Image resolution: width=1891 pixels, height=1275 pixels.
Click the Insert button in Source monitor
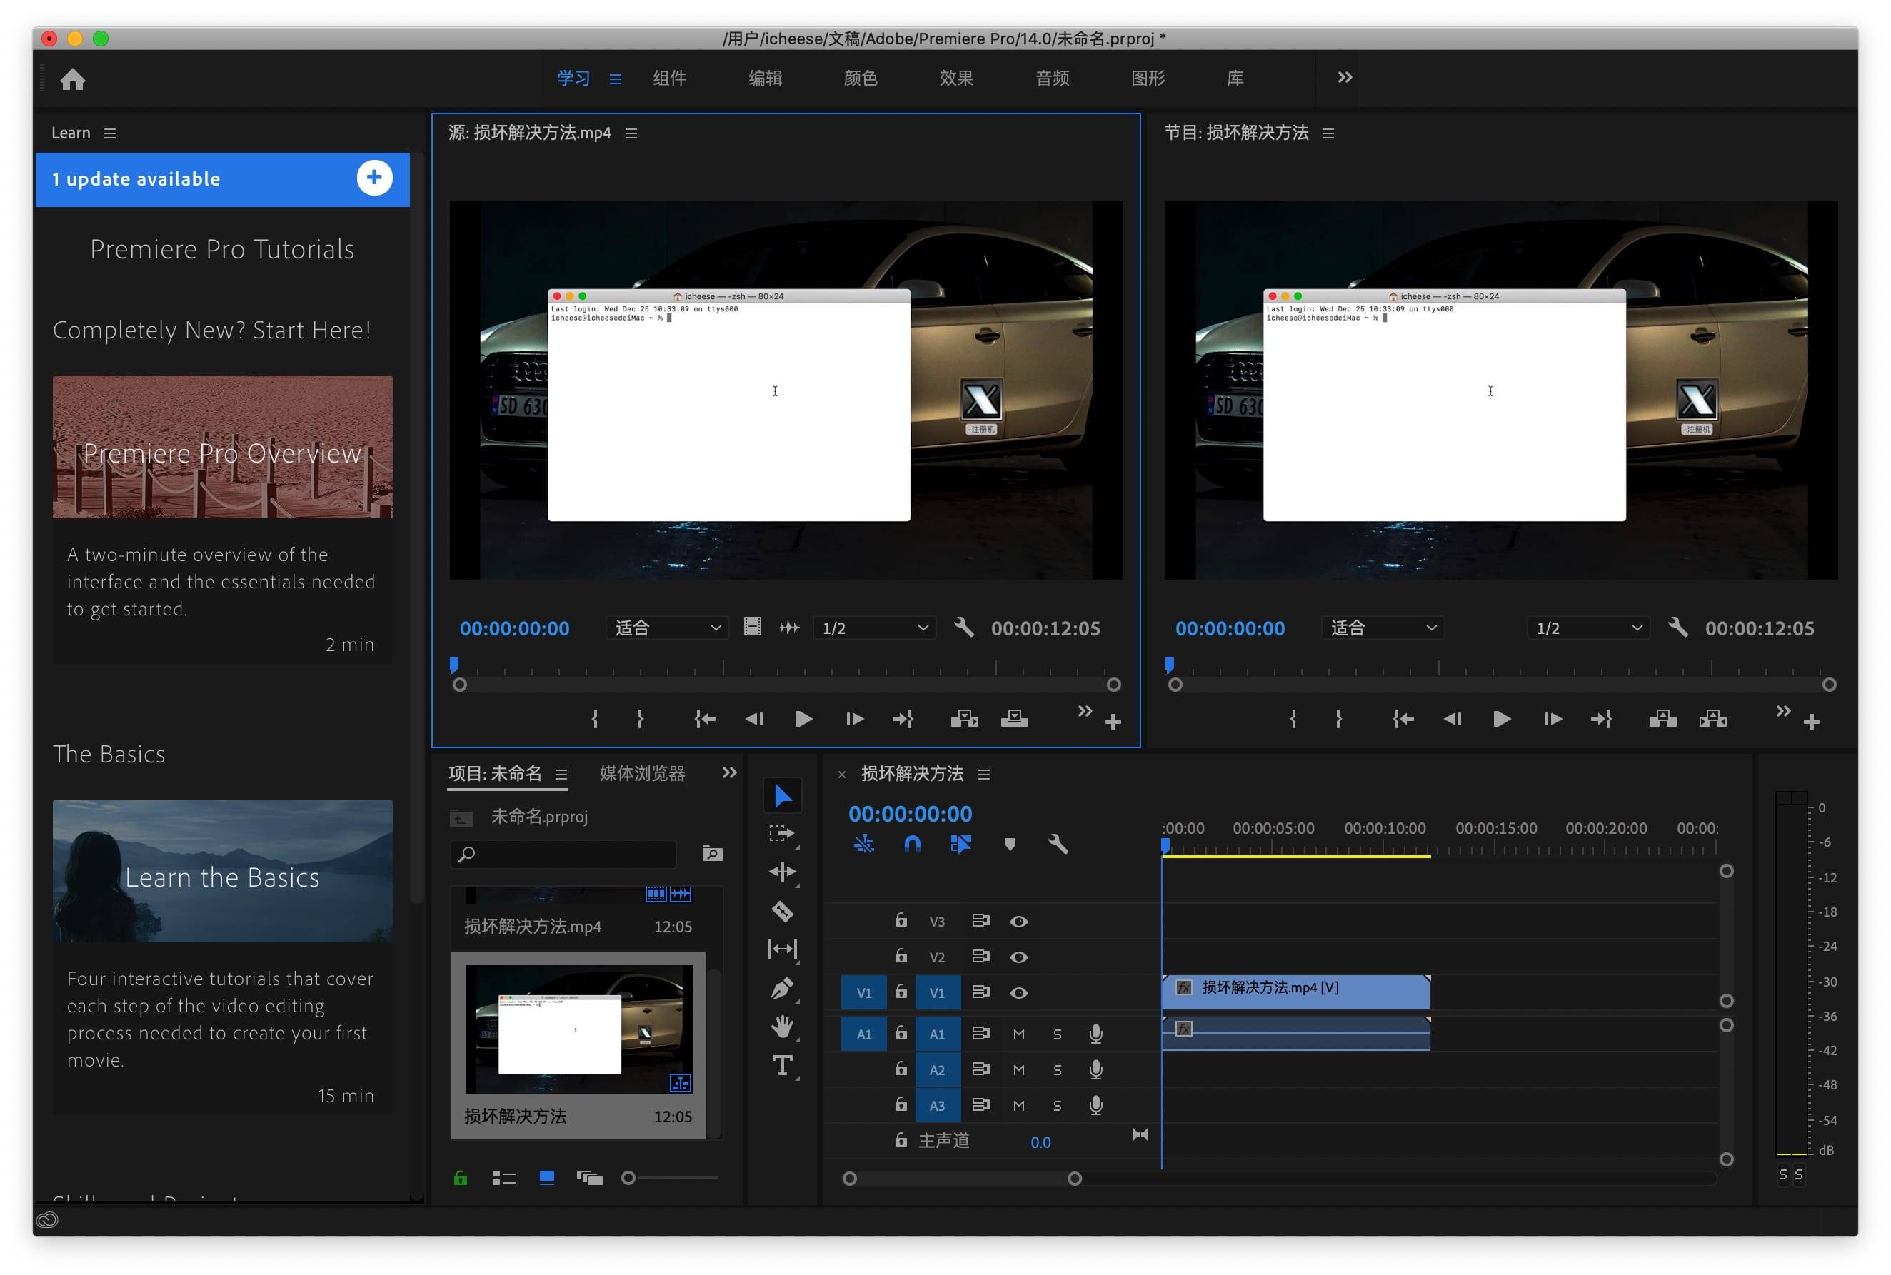(x=964, y=719)
